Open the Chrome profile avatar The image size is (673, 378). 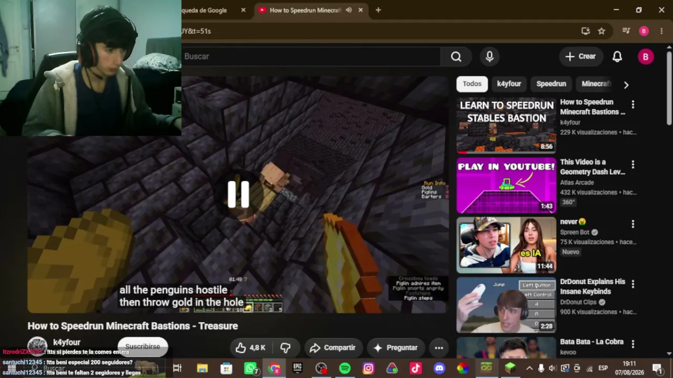(644, 31)
